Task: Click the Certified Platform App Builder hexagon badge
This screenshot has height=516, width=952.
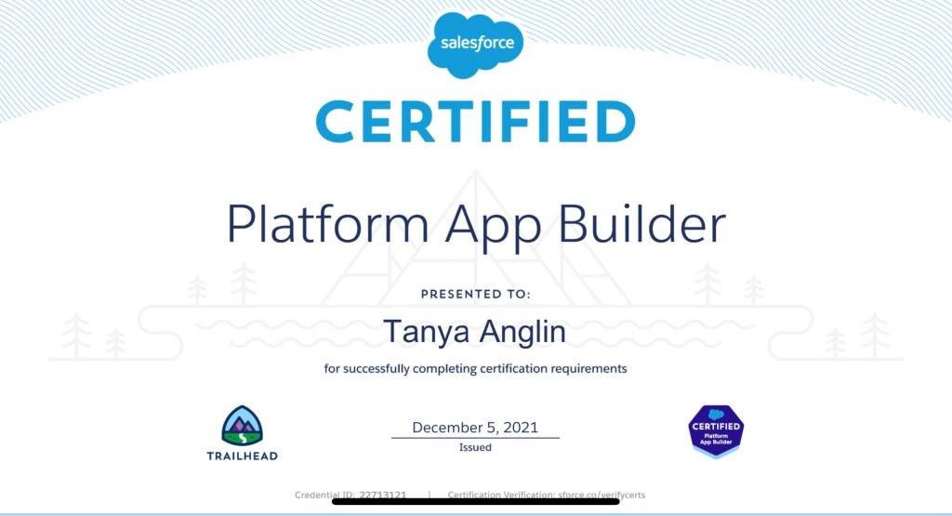Action: pyautogui.click(x=716, y=431)
